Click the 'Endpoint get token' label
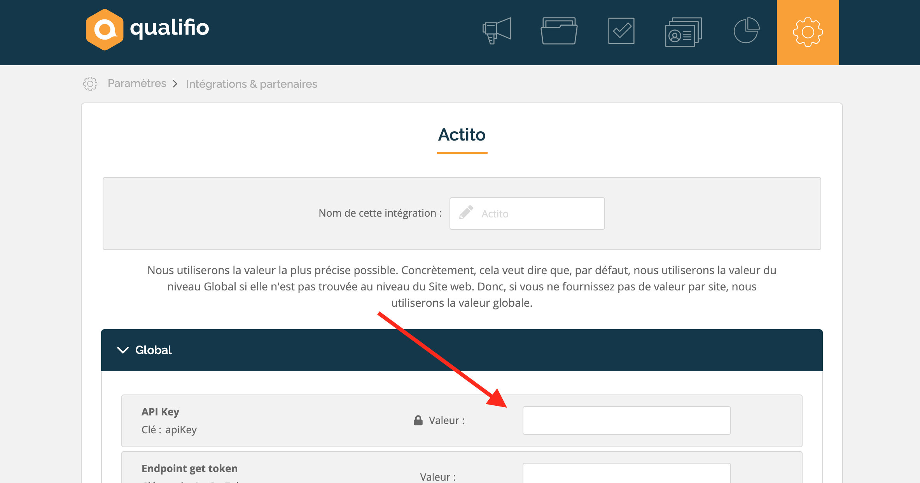 [189, 469]
